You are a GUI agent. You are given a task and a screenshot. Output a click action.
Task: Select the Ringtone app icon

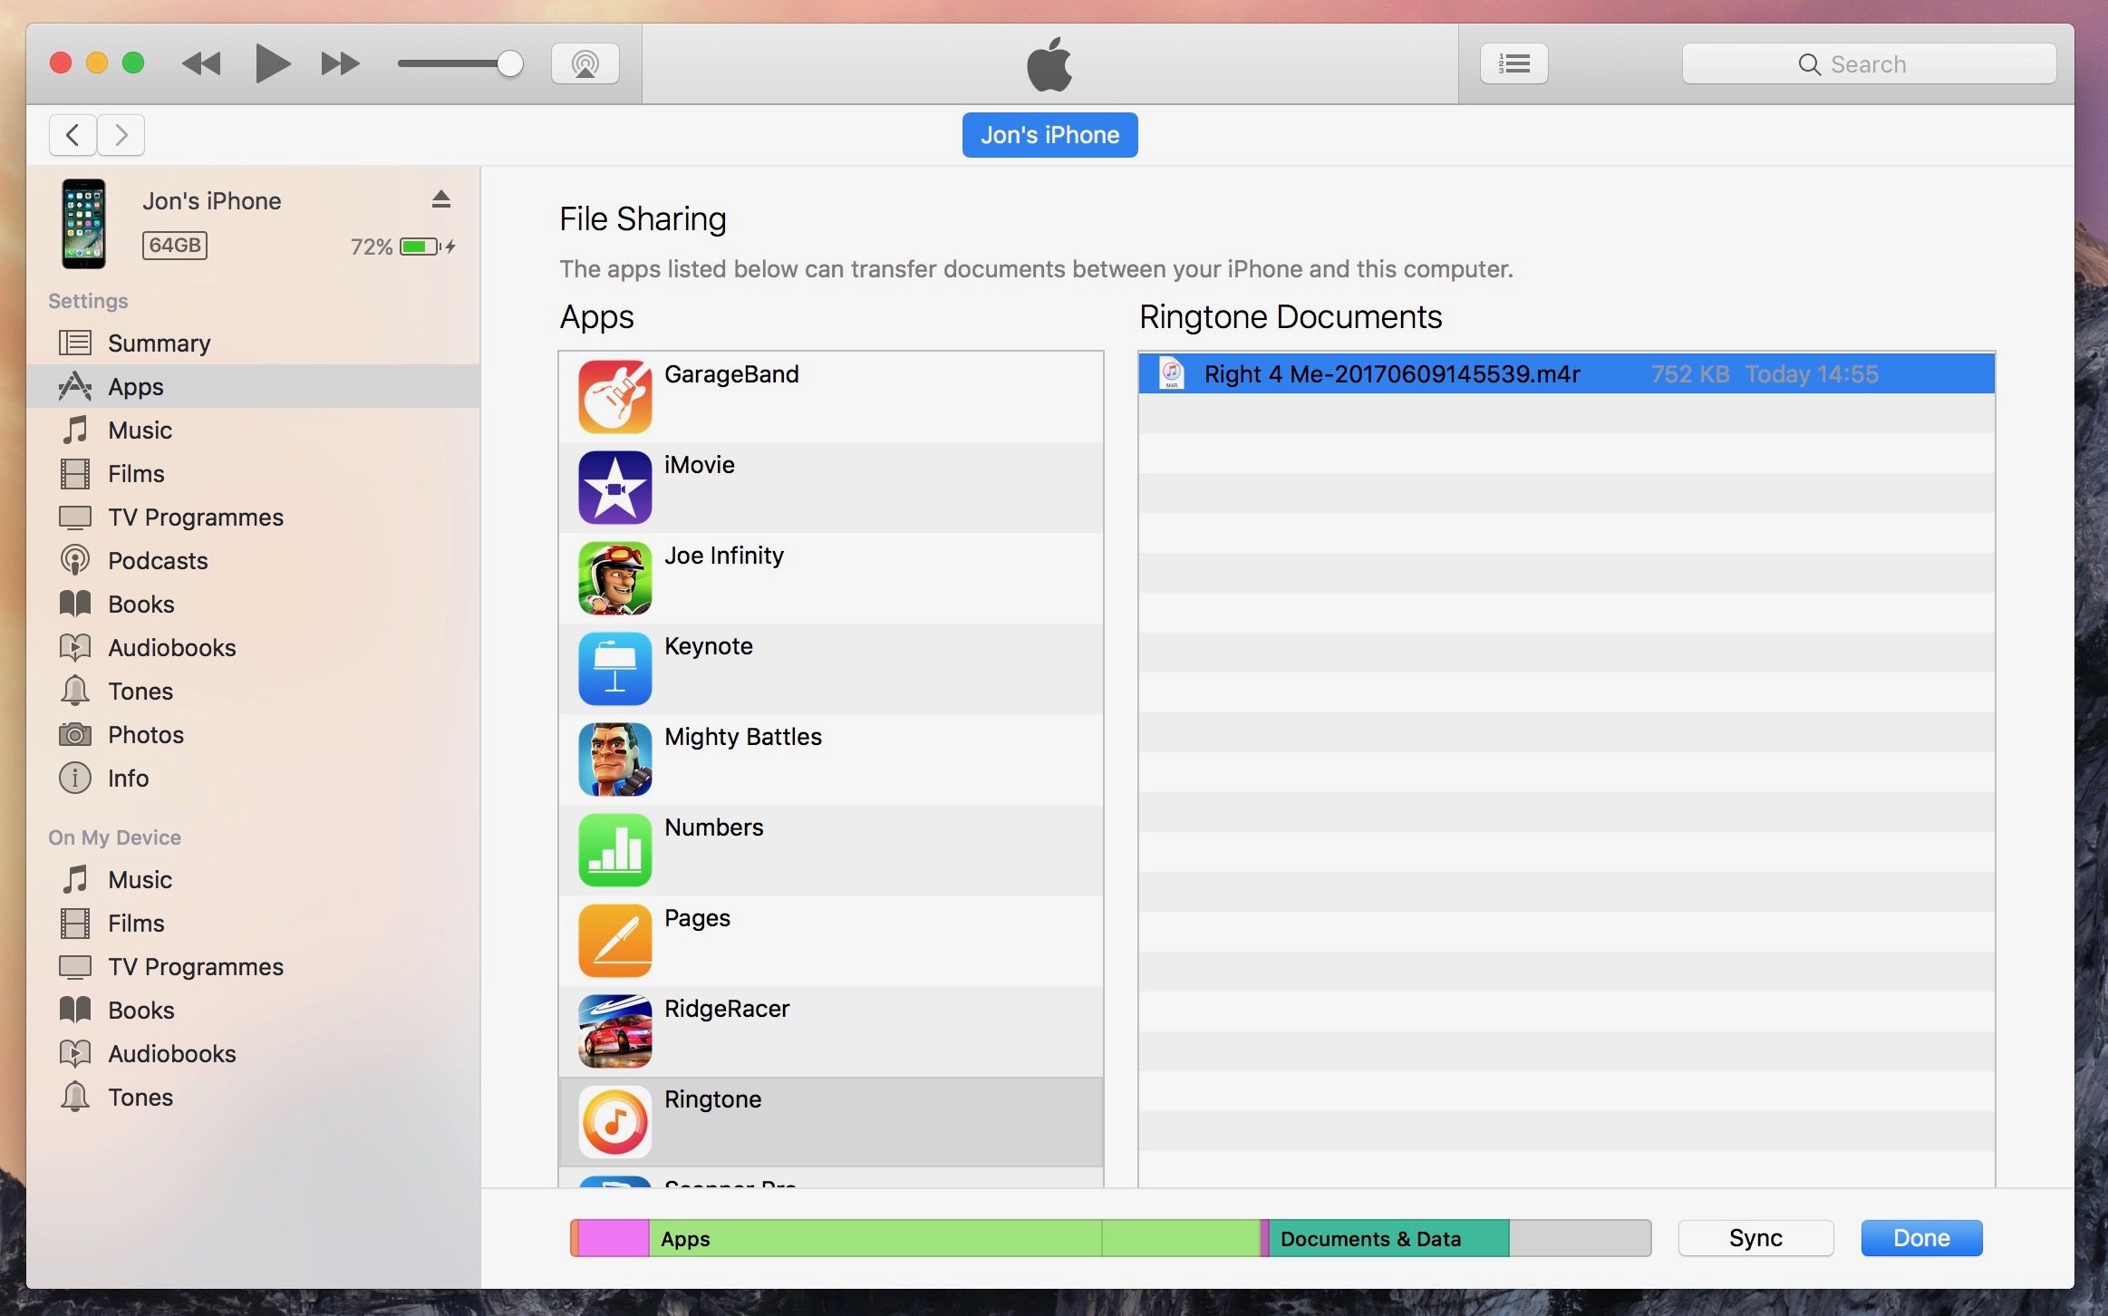tap(615, 1122)
